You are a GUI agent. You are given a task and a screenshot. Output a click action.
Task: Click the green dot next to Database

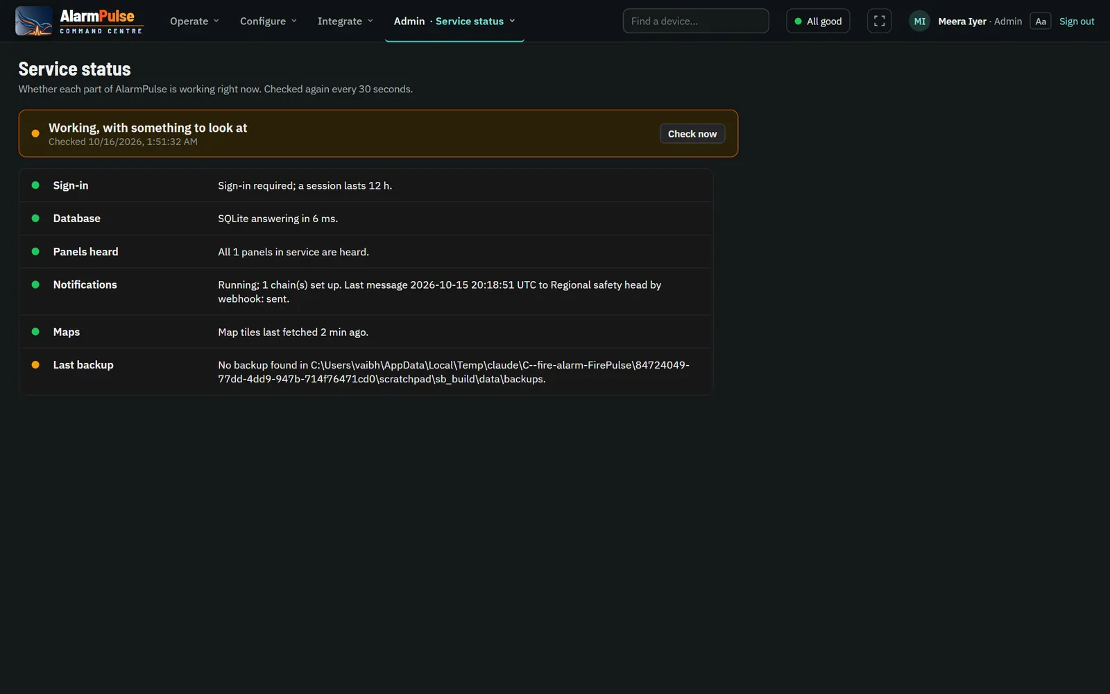[35, 218]
